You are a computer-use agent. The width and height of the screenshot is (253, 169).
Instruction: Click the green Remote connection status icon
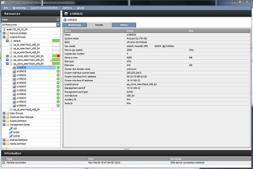point(4,163)
